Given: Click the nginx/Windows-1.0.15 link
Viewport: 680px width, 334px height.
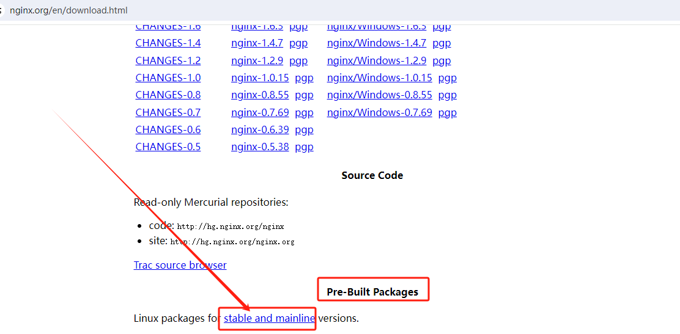Looking at the screenshot, I should 379,78.
